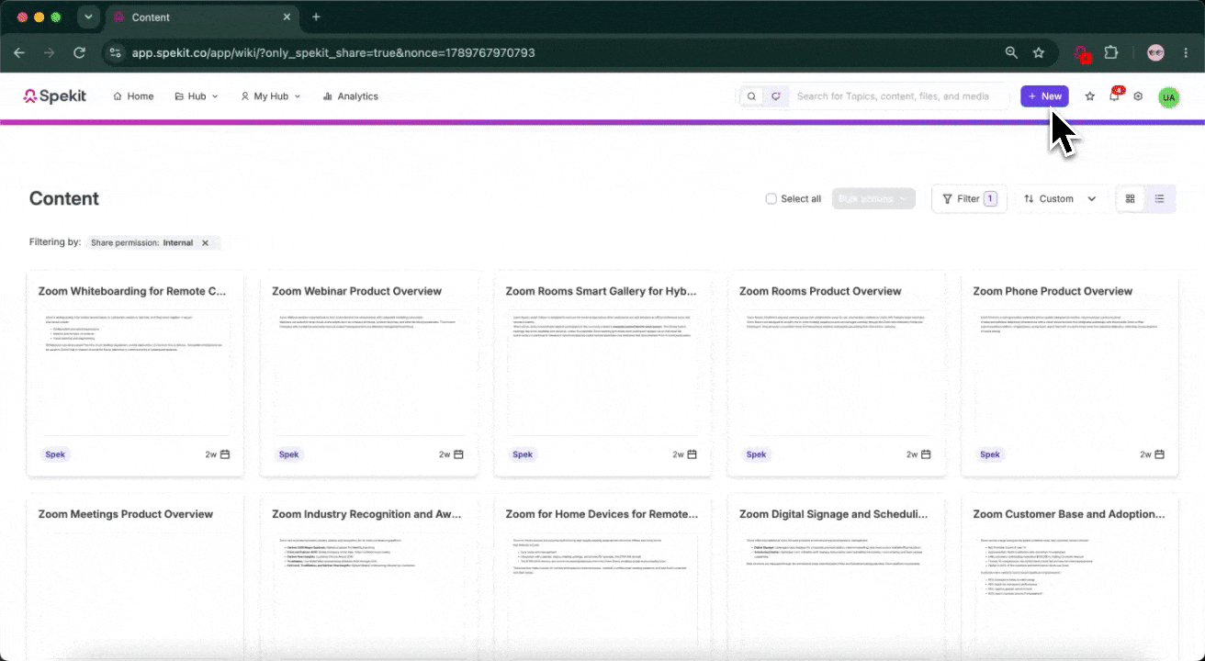
Task: Open the Bulk actions dropdown
Action: (873, 199)
